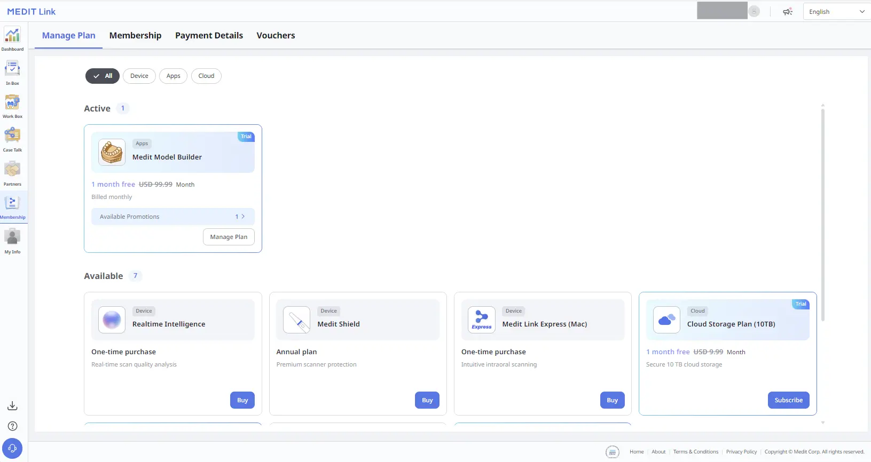Click the download icon in sidebar
871x462 pixels.
tap(12, 406)
